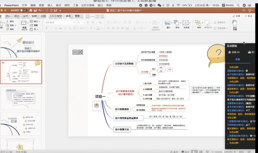This screenshot has height=153, width=258.
Task: Switch to slide sorter view in status bar
Action: [200, 152]
